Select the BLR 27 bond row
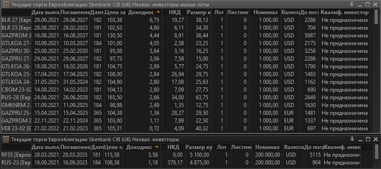 [x=186, y=20]
